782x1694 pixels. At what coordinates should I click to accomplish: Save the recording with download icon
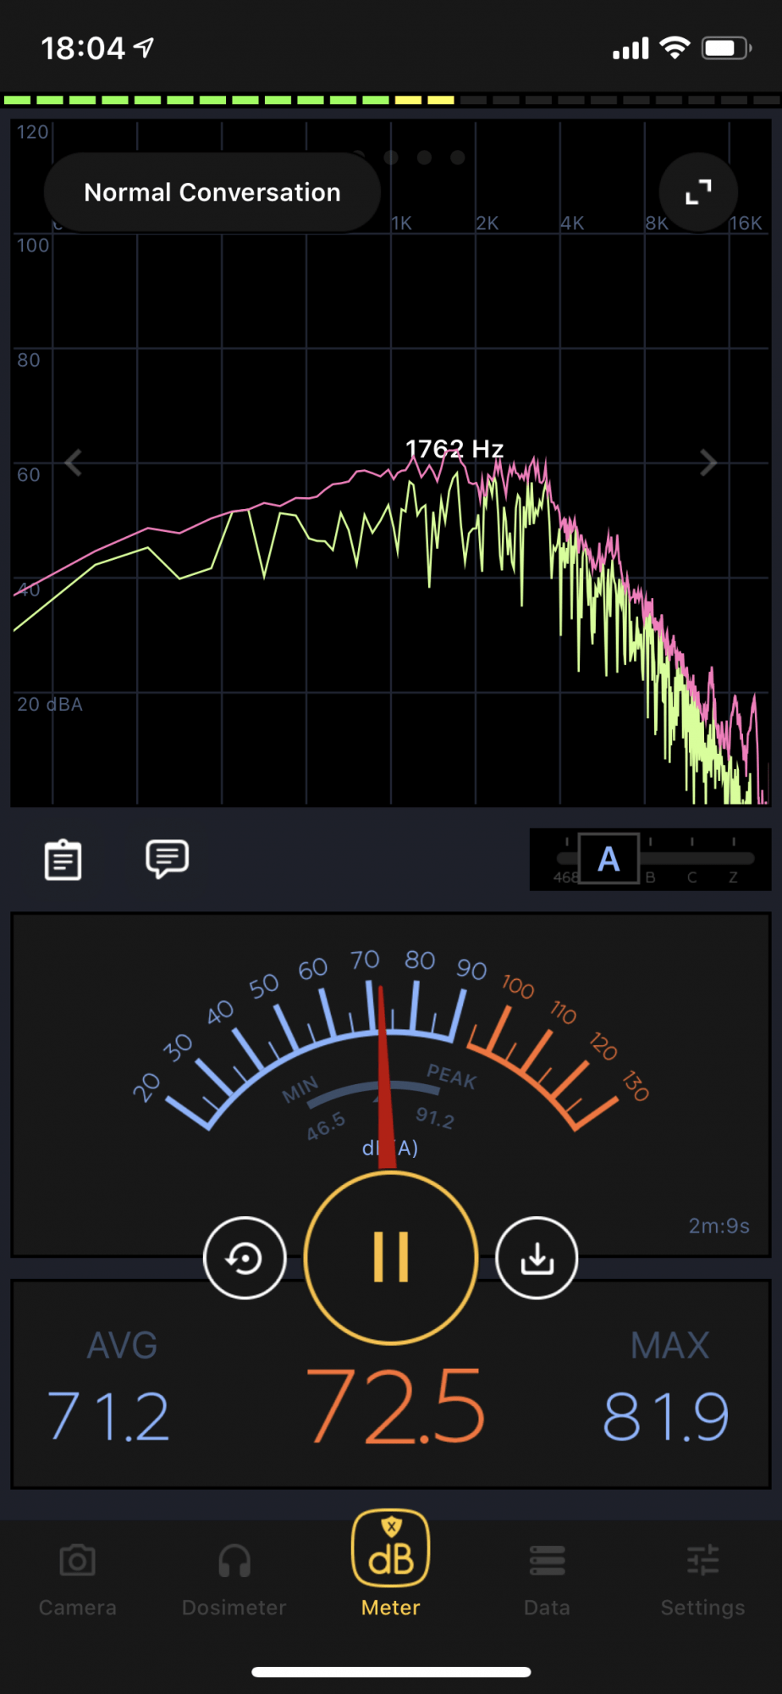click(537, 1258)
